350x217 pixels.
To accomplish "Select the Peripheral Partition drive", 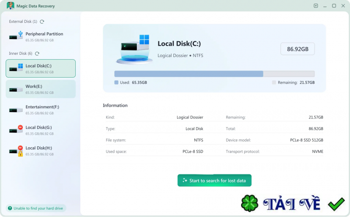I will pos(41,36).
